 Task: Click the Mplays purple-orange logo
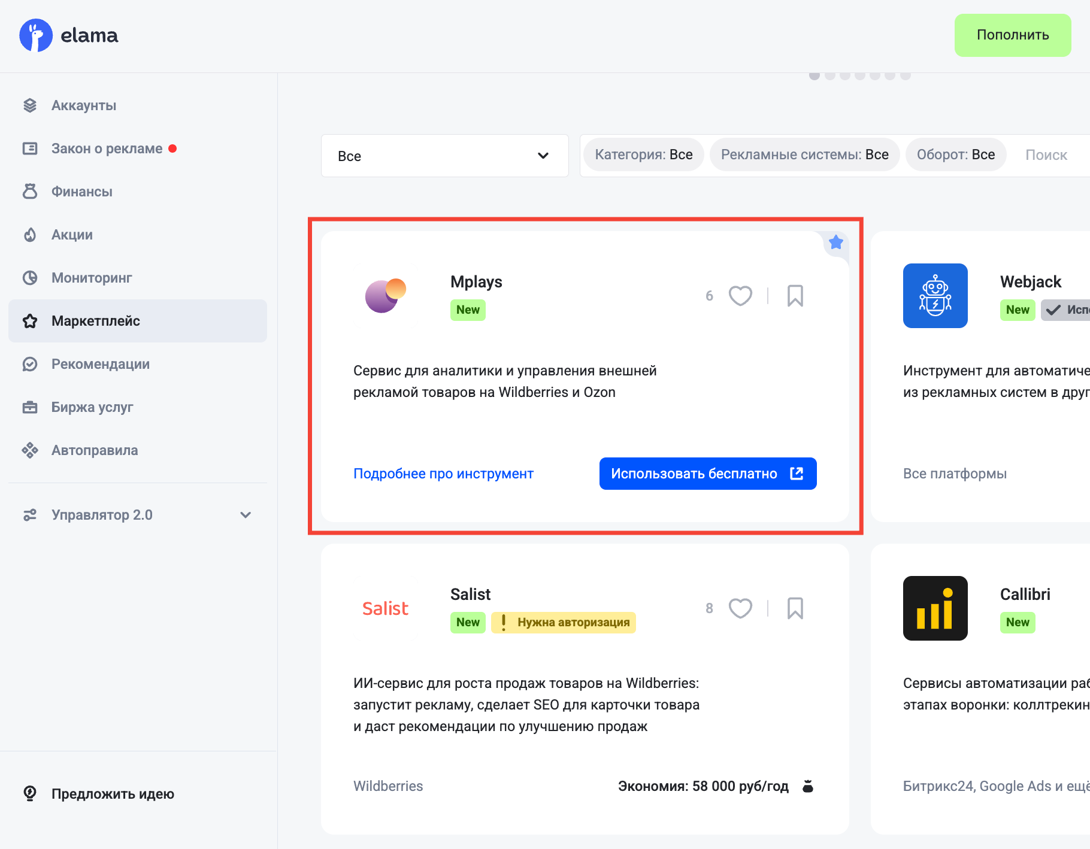pos(385,296)
